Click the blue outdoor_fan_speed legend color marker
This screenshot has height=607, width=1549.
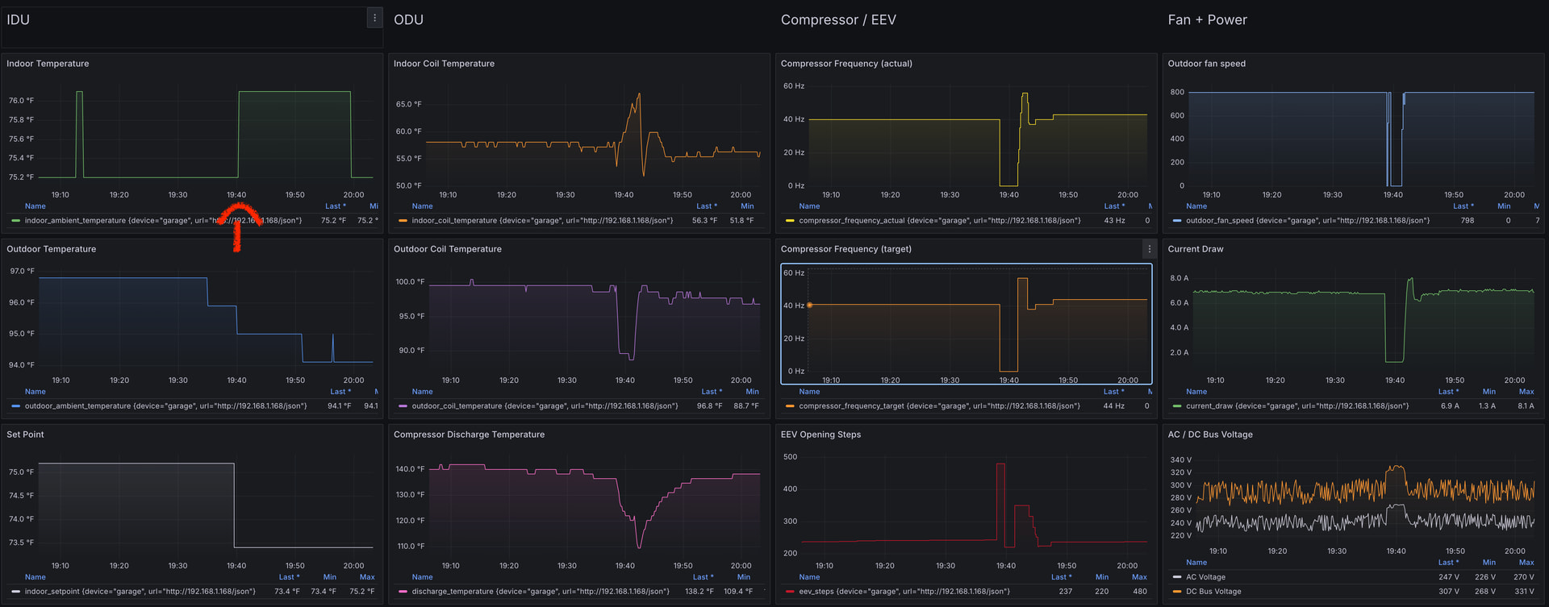pyautogui.click(x=1177, y=221)
